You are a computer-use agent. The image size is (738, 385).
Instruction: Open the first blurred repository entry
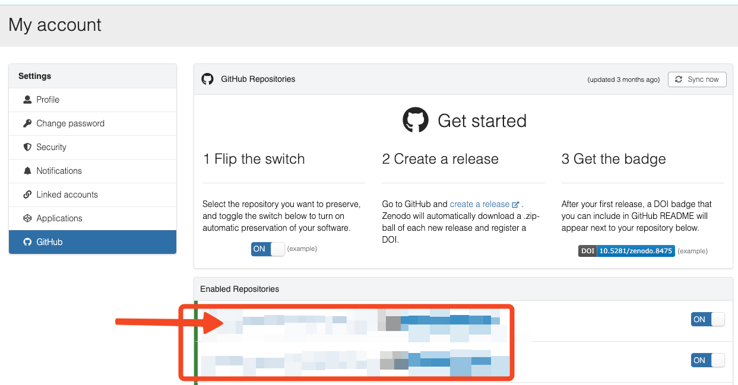click(x=356, y=321)
